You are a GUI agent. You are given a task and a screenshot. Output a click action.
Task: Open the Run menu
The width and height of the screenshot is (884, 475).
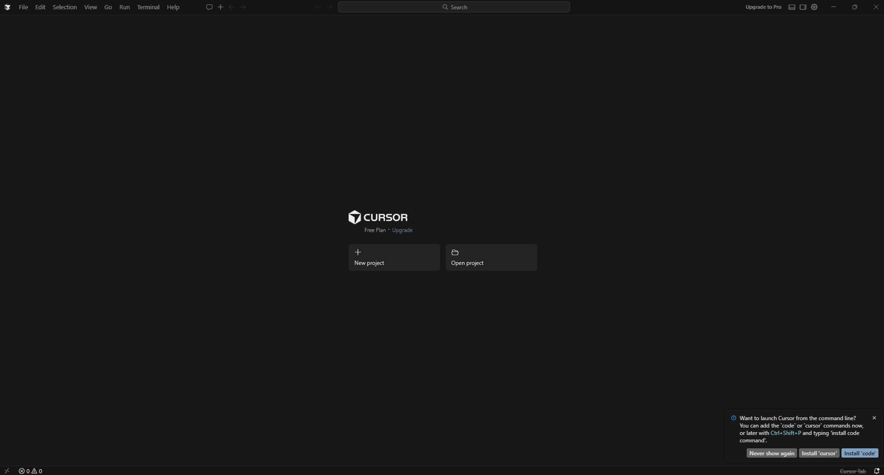[124, 7]
